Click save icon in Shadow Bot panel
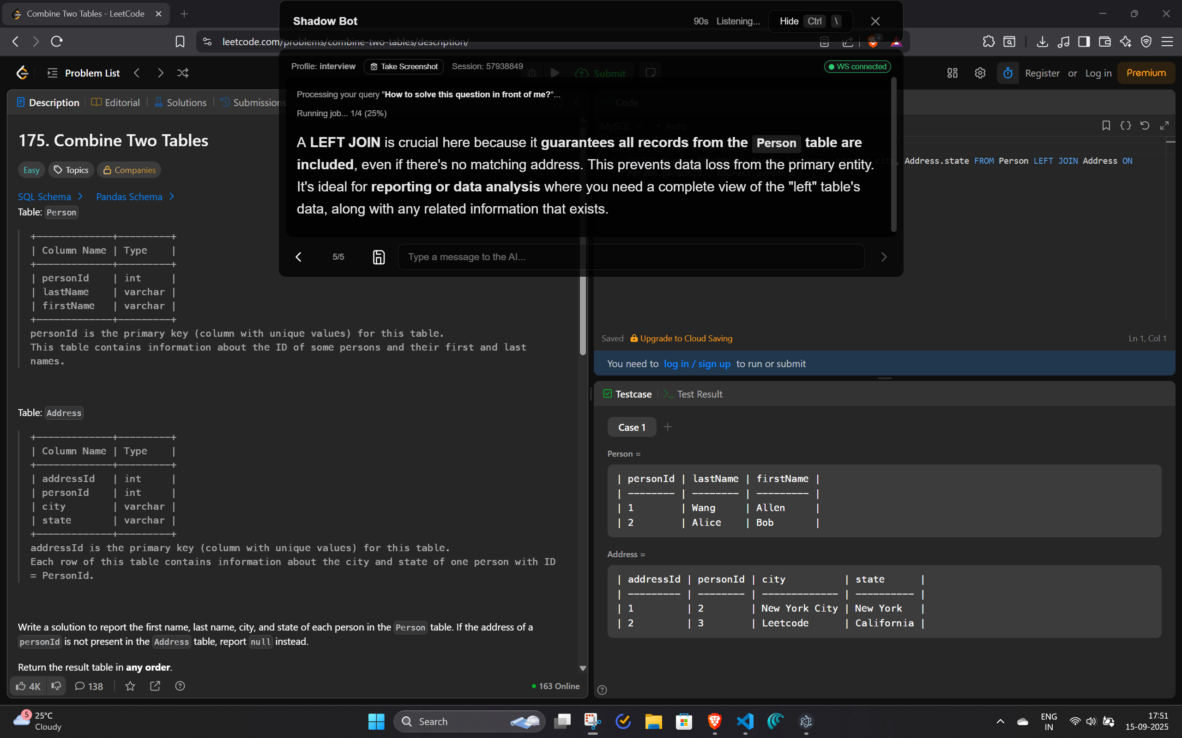The height and width of the screenshot is (738, 1182). (379, 257)
